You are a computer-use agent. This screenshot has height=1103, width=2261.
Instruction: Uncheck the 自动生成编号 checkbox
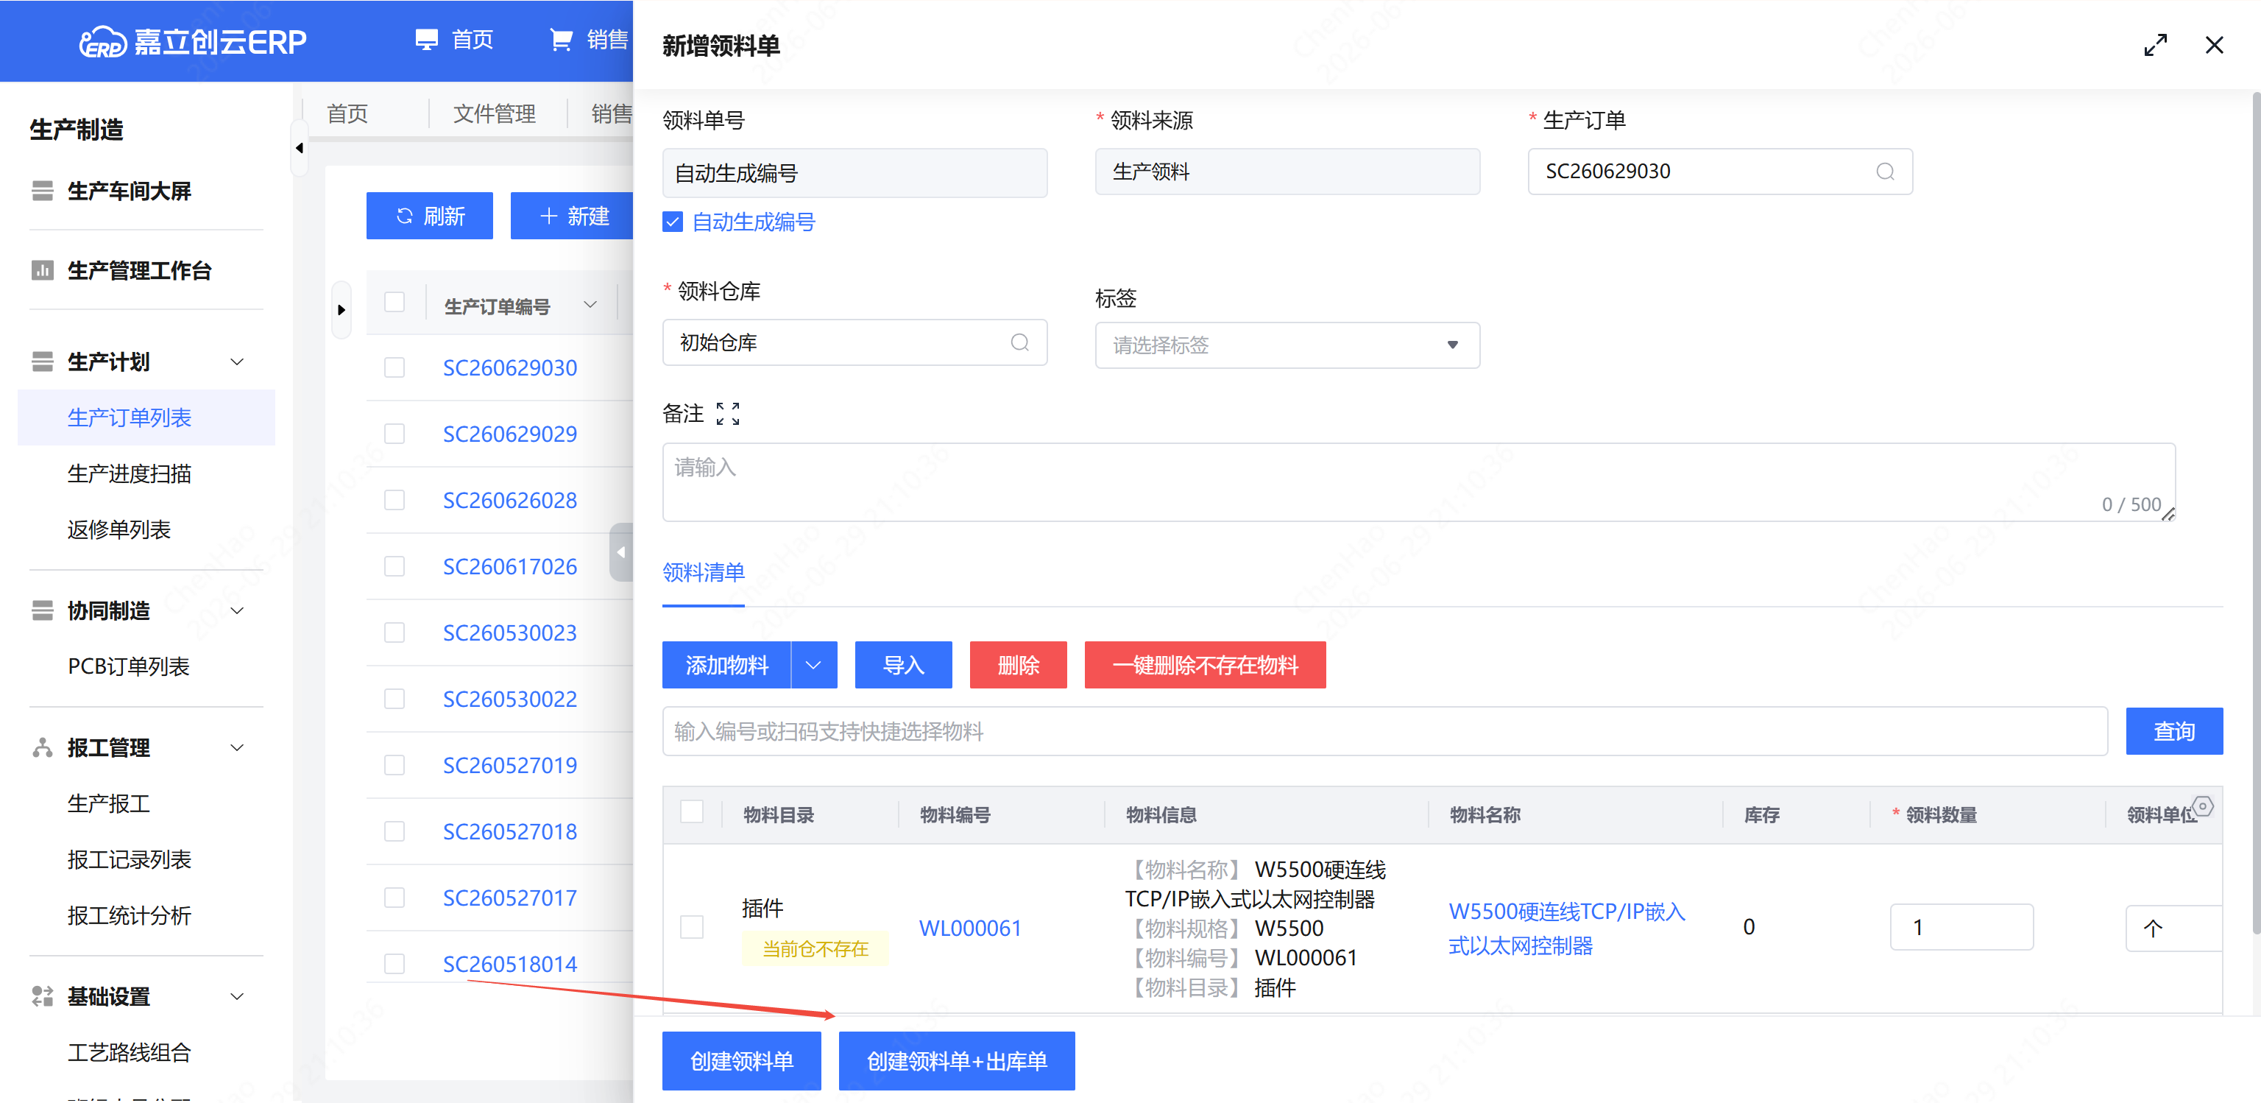pos(673,222)
